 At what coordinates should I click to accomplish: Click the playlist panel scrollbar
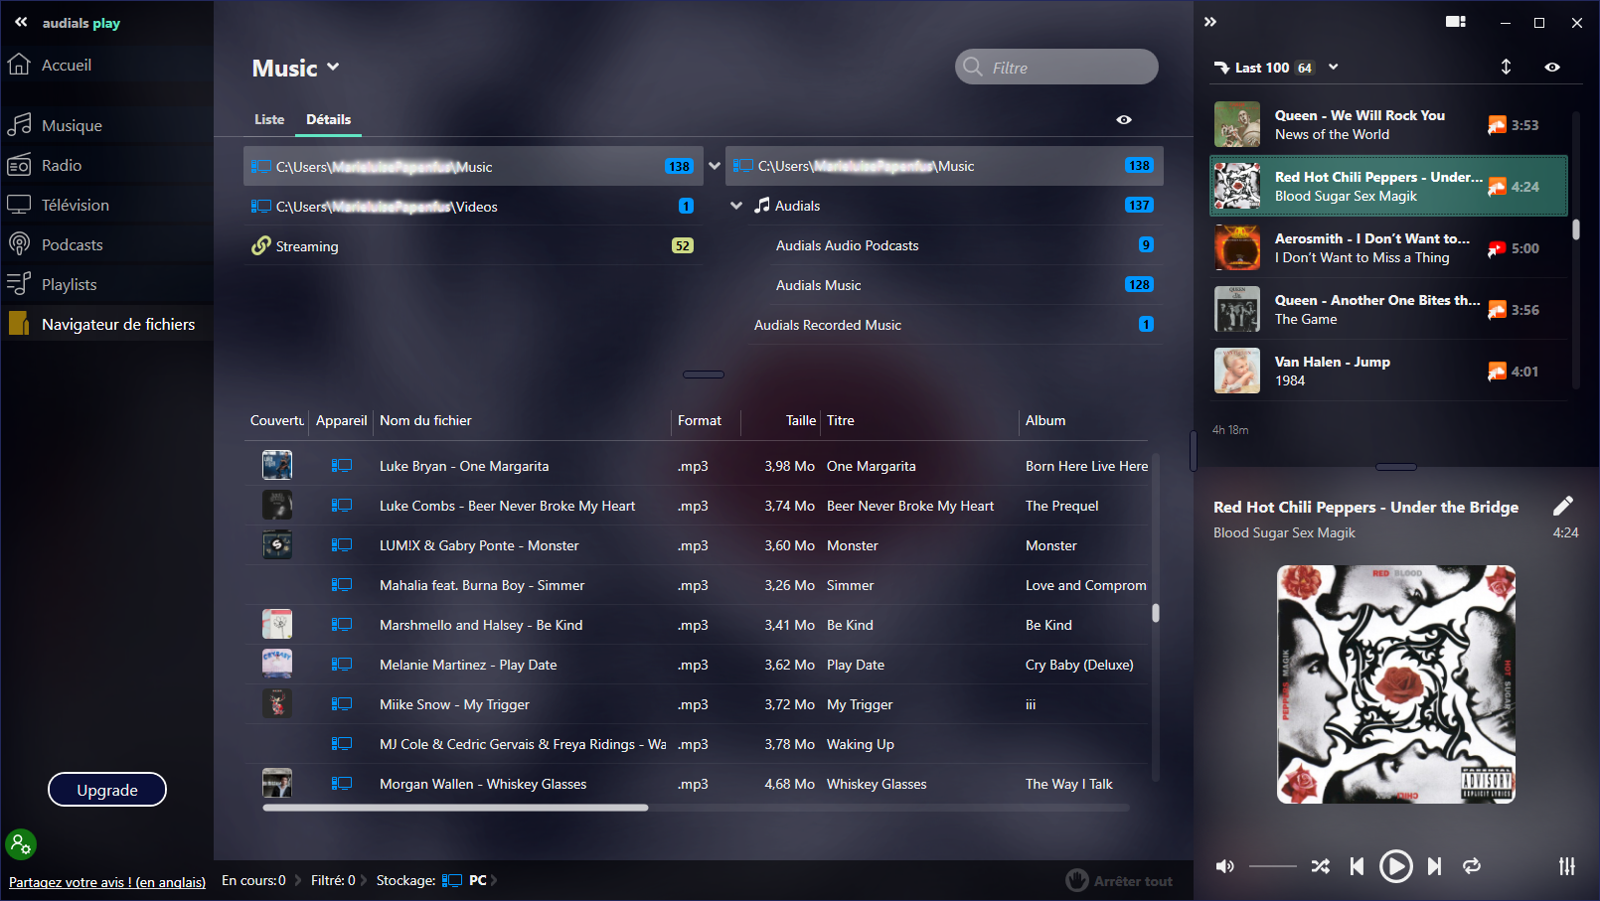pos(1576,229)
